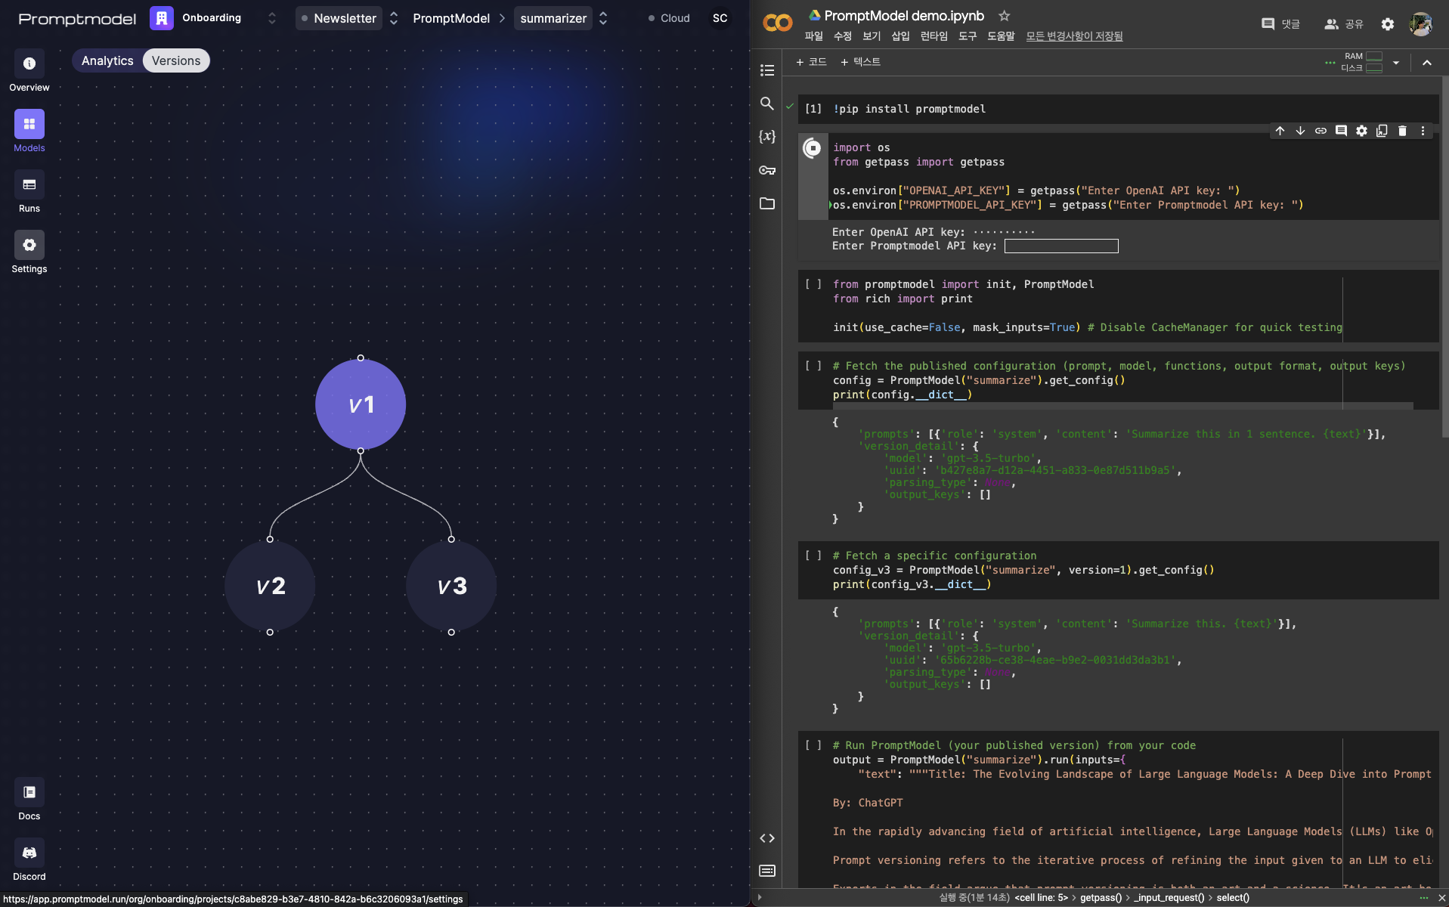Switch to the Analytics view
This screenshot has width=1449, height=907.
[x=107, y=60]
